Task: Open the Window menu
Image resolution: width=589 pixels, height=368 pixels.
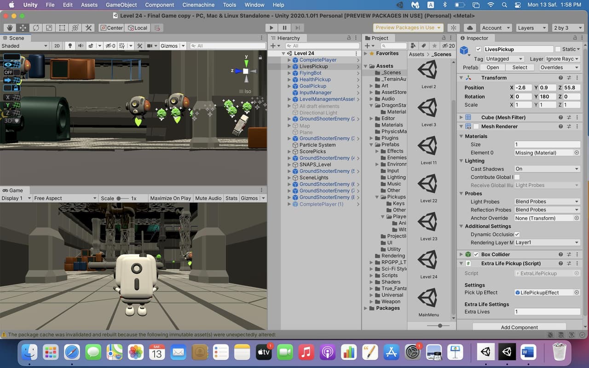Action: (254, 5)
